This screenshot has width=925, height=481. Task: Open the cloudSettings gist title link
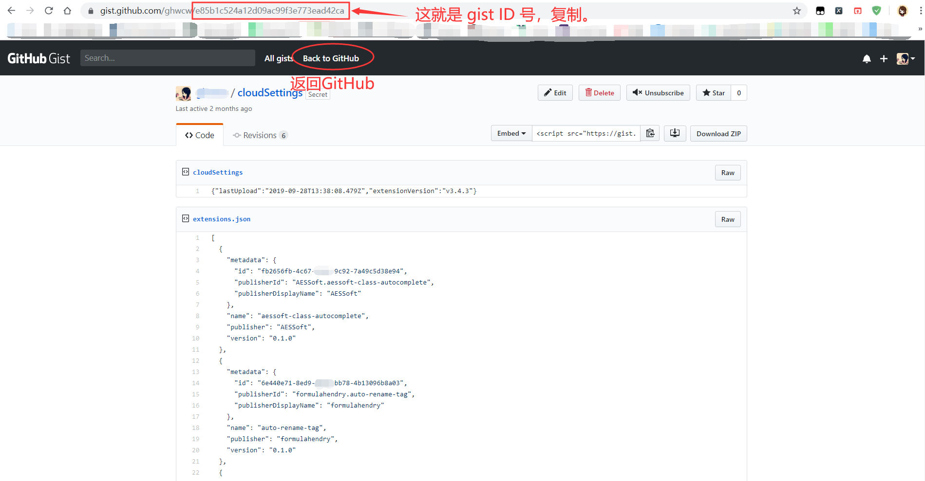(270, 92)
